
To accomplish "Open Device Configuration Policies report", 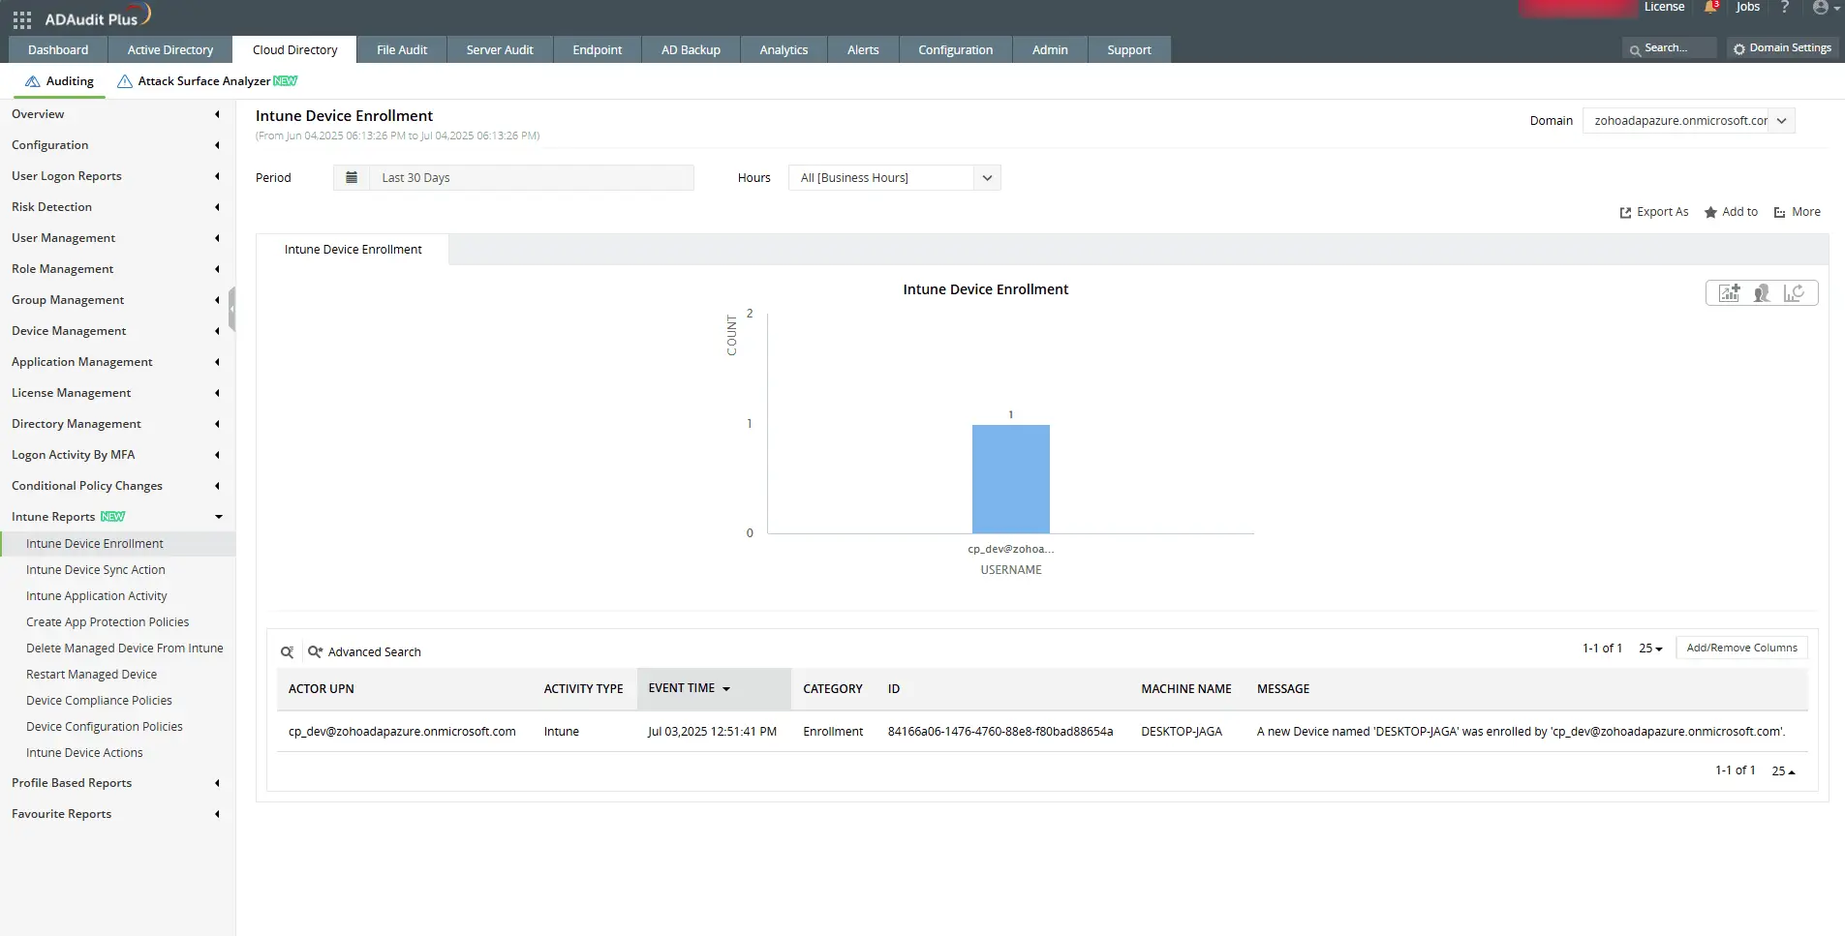I will point(105,727).
